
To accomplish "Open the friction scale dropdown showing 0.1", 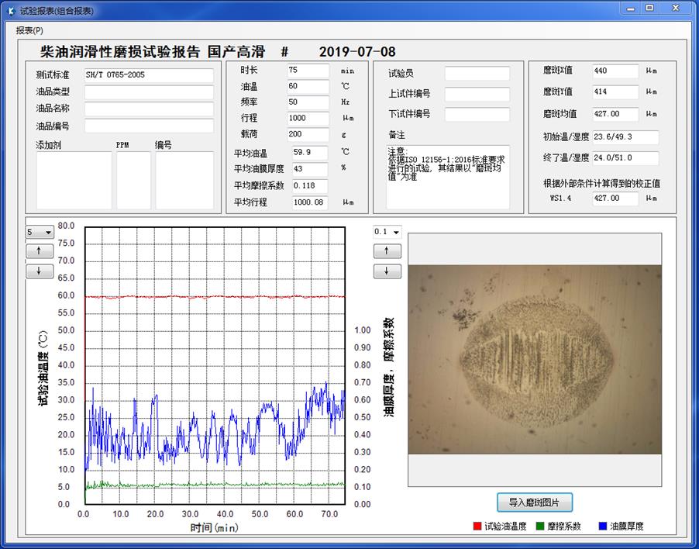I will click(x=387, y=232).
